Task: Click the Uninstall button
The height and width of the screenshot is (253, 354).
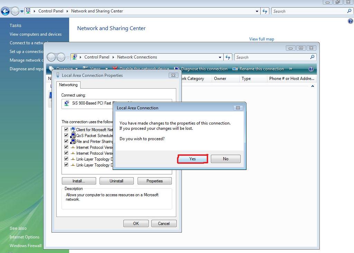Action: [x=117, y=181]
